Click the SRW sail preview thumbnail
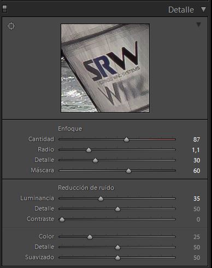 [105, 68]
